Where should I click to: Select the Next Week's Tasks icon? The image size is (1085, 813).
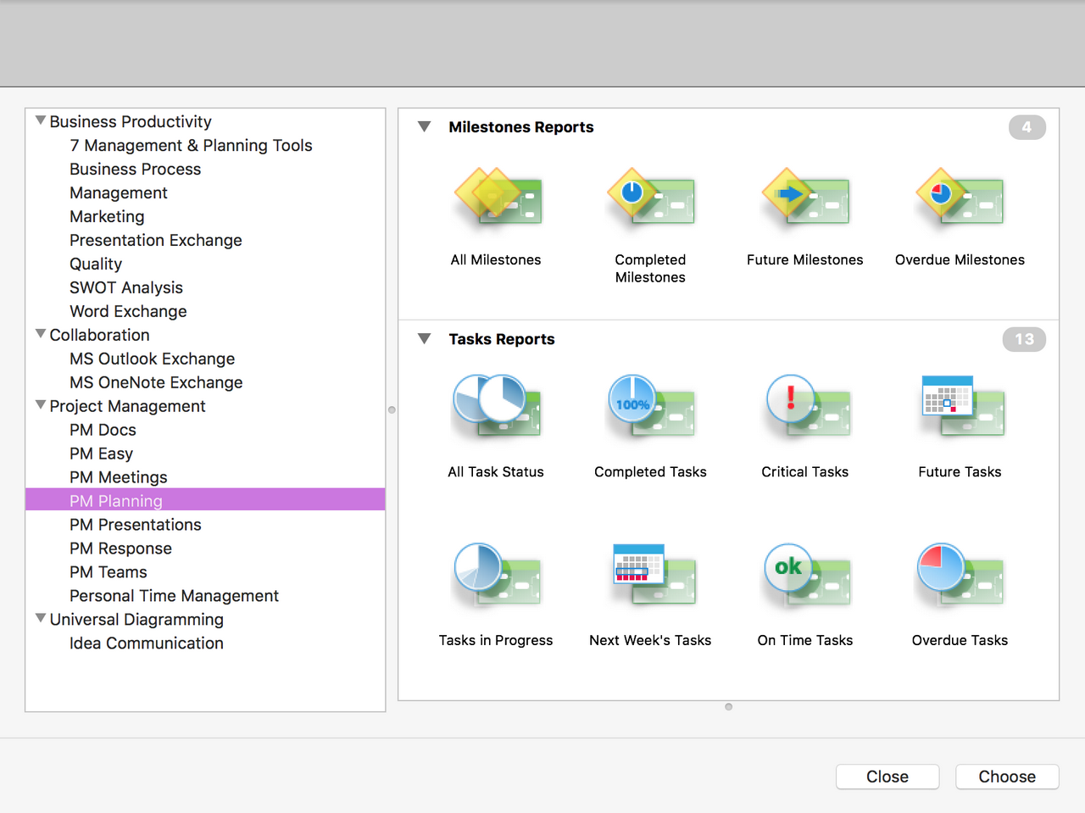[654, 576]
